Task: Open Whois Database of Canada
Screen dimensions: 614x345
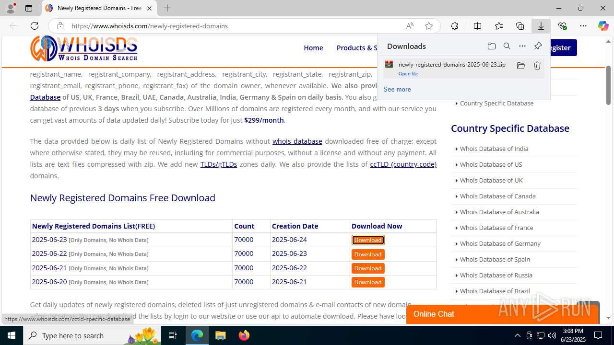Action: pyautogui.click(x=497, y=196)
